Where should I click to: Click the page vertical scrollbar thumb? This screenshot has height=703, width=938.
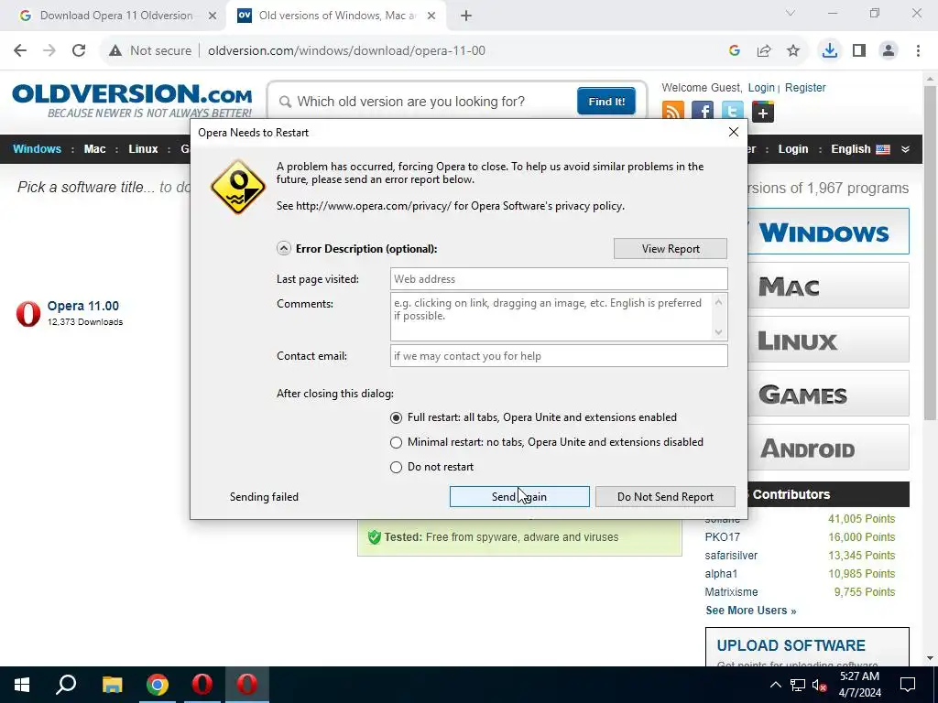point(930,253)
